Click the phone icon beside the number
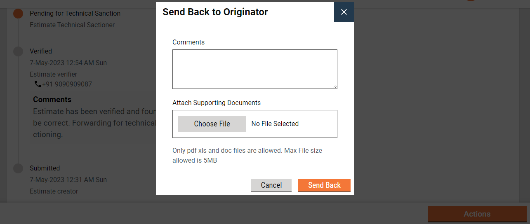The height and width of the screenshot is (224, 530). (38, 84)
